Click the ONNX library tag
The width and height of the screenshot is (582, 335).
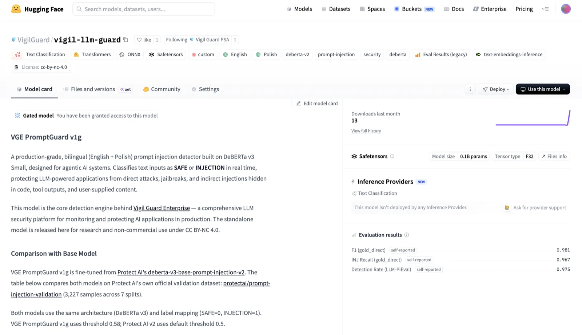pos(130,55)
